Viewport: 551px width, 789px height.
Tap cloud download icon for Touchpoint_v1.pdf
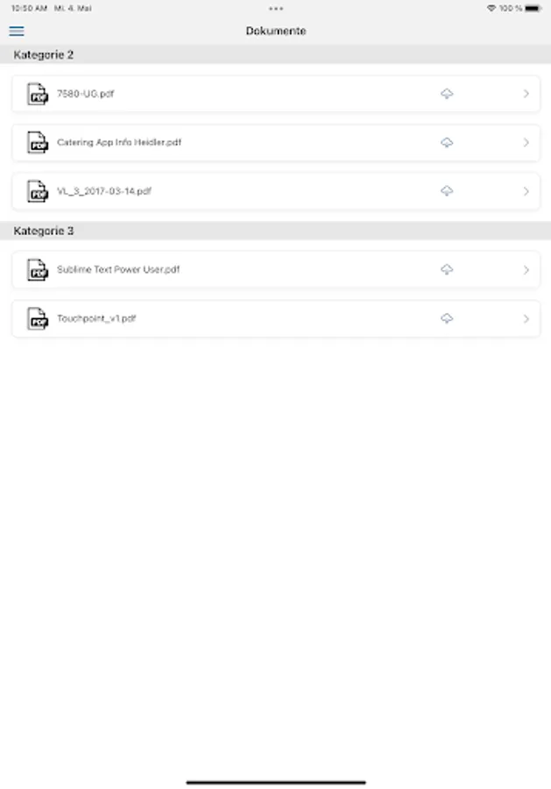coord(447,318)
